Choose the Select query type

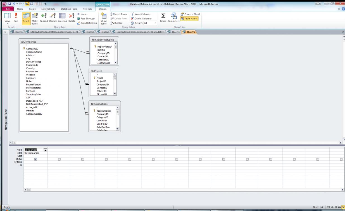tap(26, 18)
